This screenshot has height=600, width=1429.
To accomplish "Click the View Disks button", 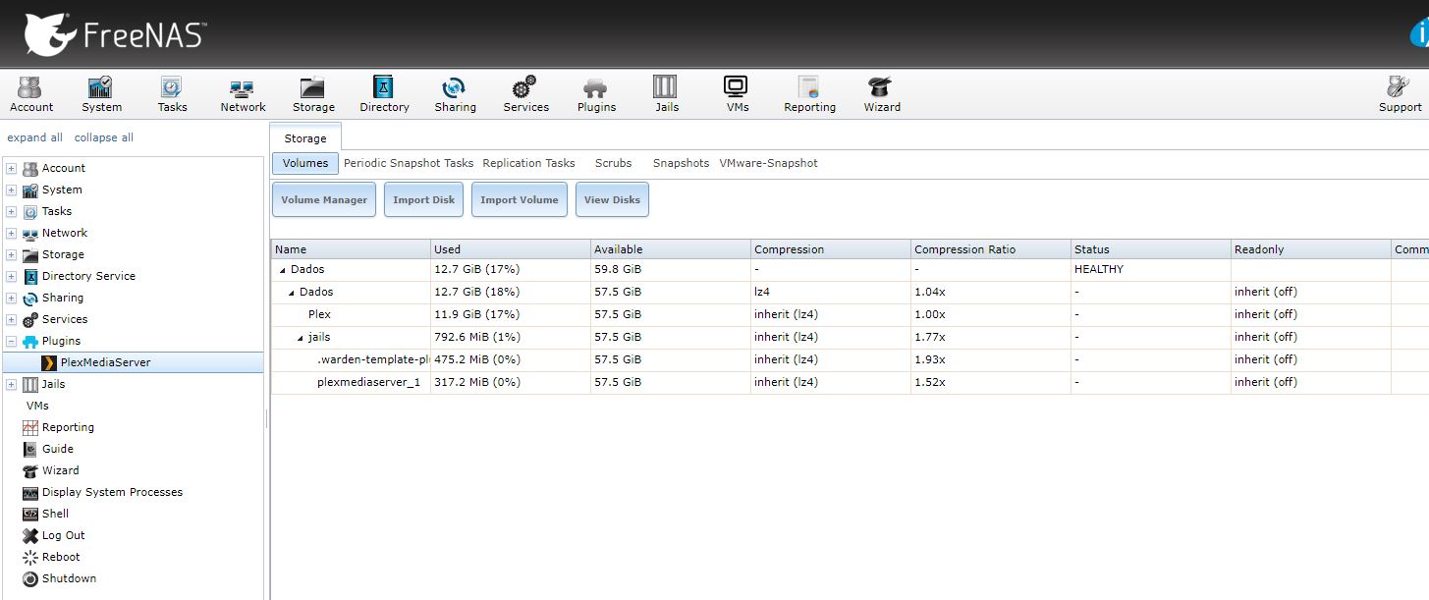I will click(612, 199).
